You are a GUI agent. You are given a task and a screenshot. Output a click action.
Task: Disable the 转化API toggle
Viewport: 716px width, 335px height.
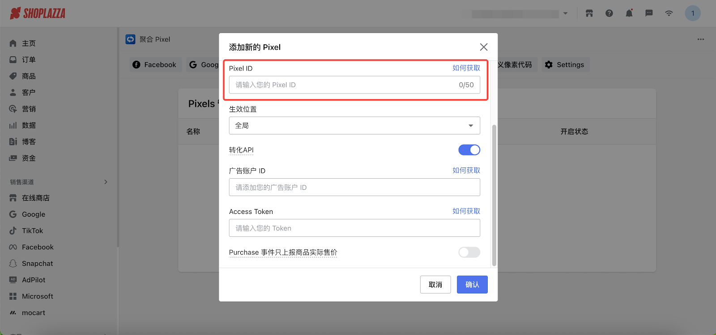point(469,150)
